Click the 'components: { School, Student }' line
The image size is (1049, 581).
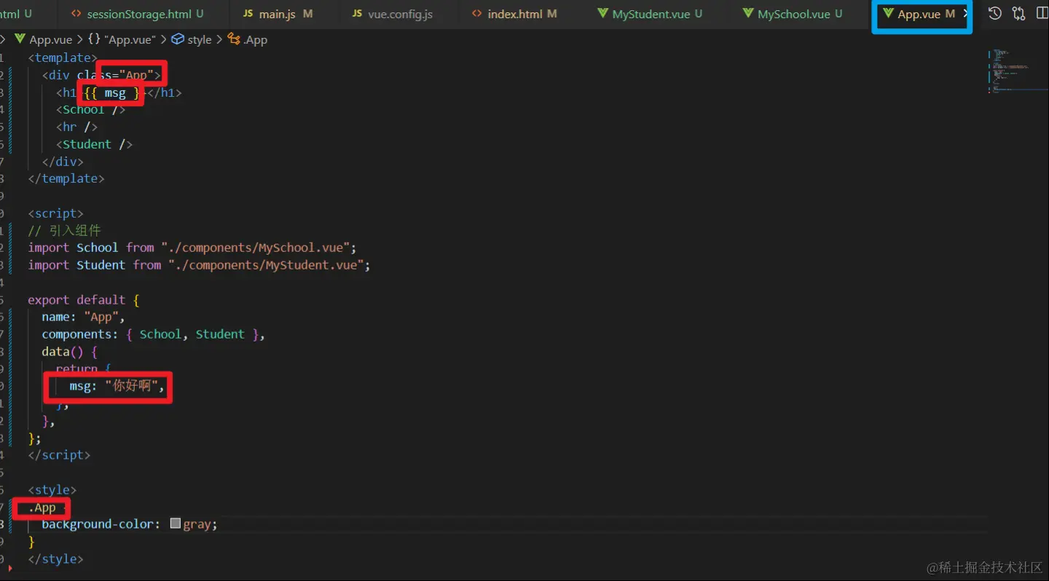pos(153,334)
